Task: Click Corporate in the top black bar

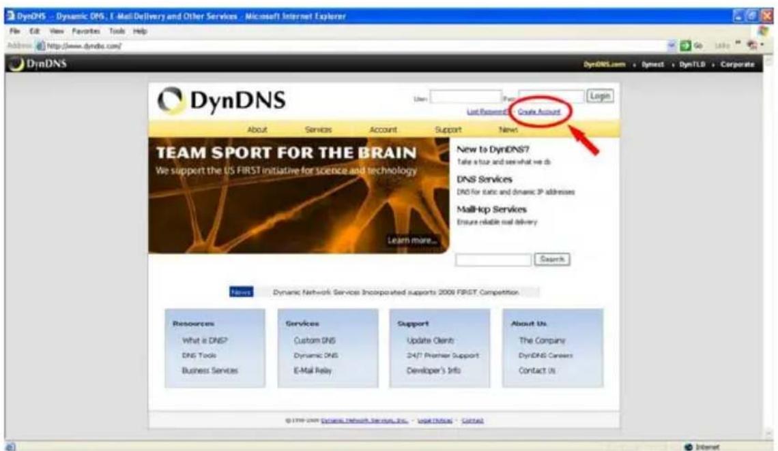Action: click(x=737, y=64)
